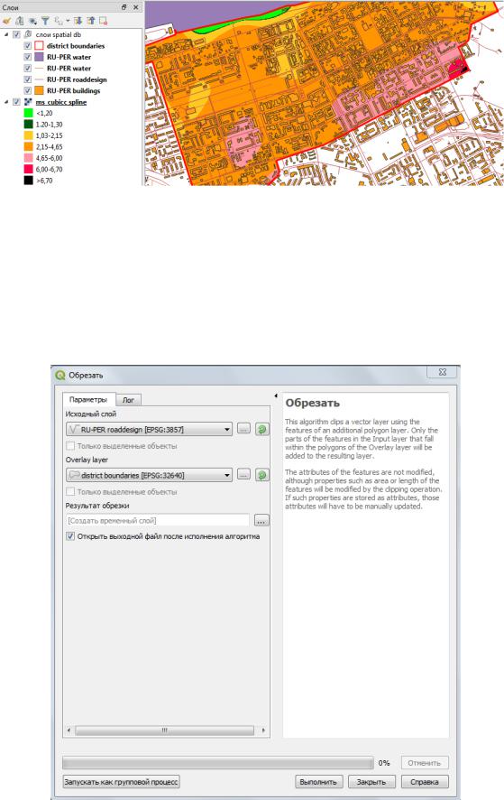Click the orange RU-PER buildings symbol
The height and width of the screenshot is (800, 504).
point(39,91)
